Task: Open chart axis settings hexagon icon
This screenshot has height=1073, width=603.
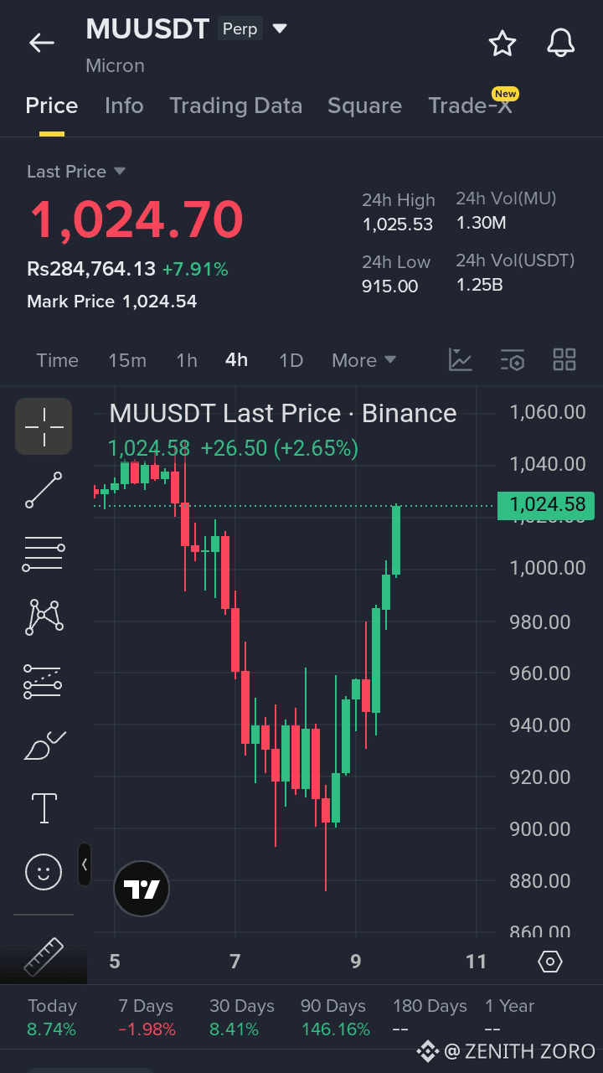Action: [x=549, y=961]
